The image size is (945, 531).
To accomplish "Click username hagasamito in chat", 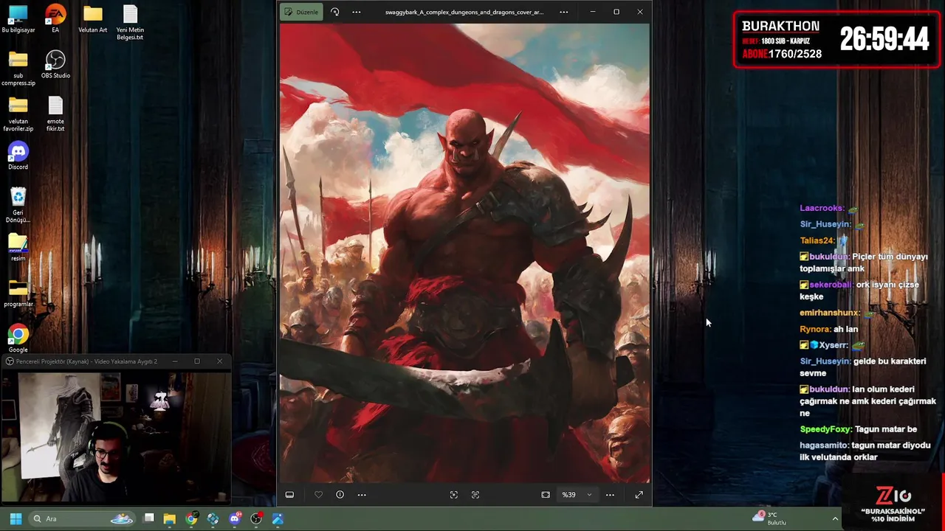I will point(824,445).
